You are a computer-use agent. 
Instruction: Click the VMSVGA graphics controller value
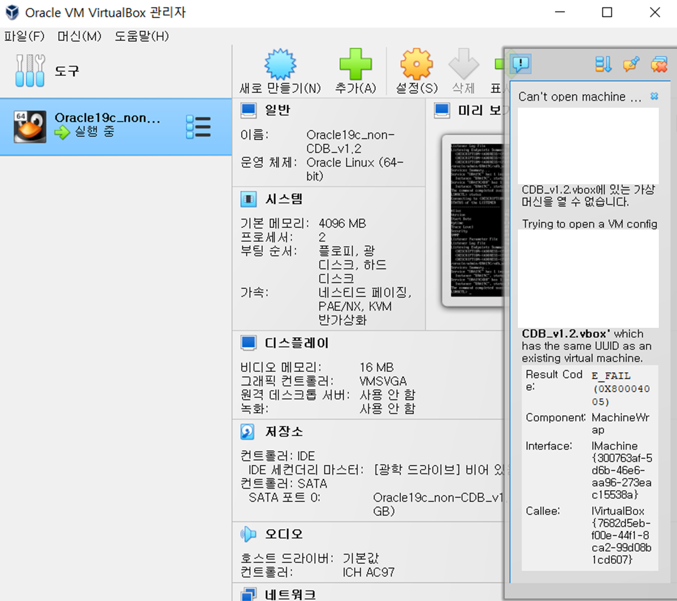click(x=383, y=381)
